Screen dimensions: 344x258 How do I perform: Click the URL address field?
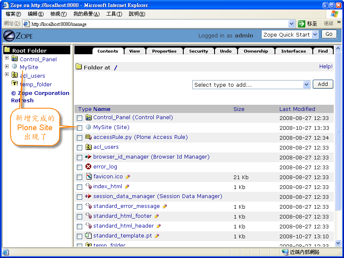tap(158, 24)
